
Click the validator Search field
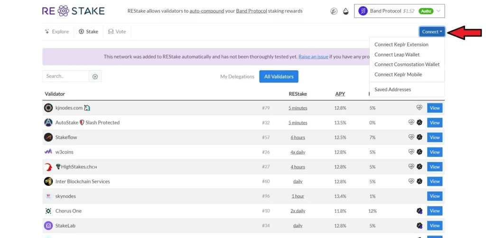point(65,76)
